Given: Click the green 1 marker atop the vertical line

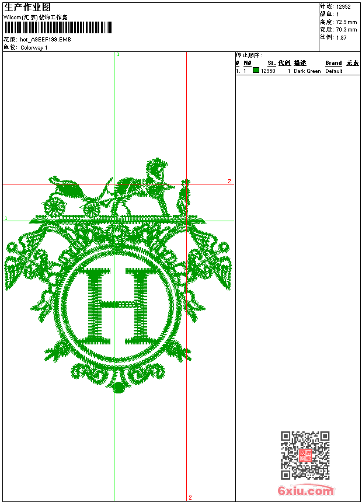Looking at the screenshot, I should 118,55.
